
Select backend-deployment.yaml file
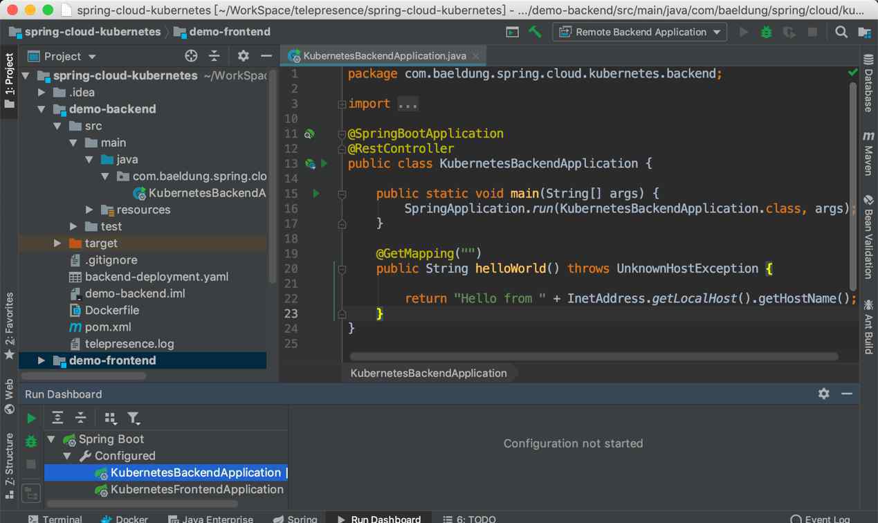[x=149, y=277]
